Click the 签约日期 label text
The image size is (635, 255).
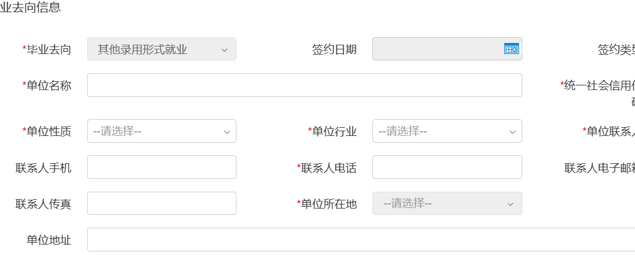pyautogui.click(x=334, y=50)
